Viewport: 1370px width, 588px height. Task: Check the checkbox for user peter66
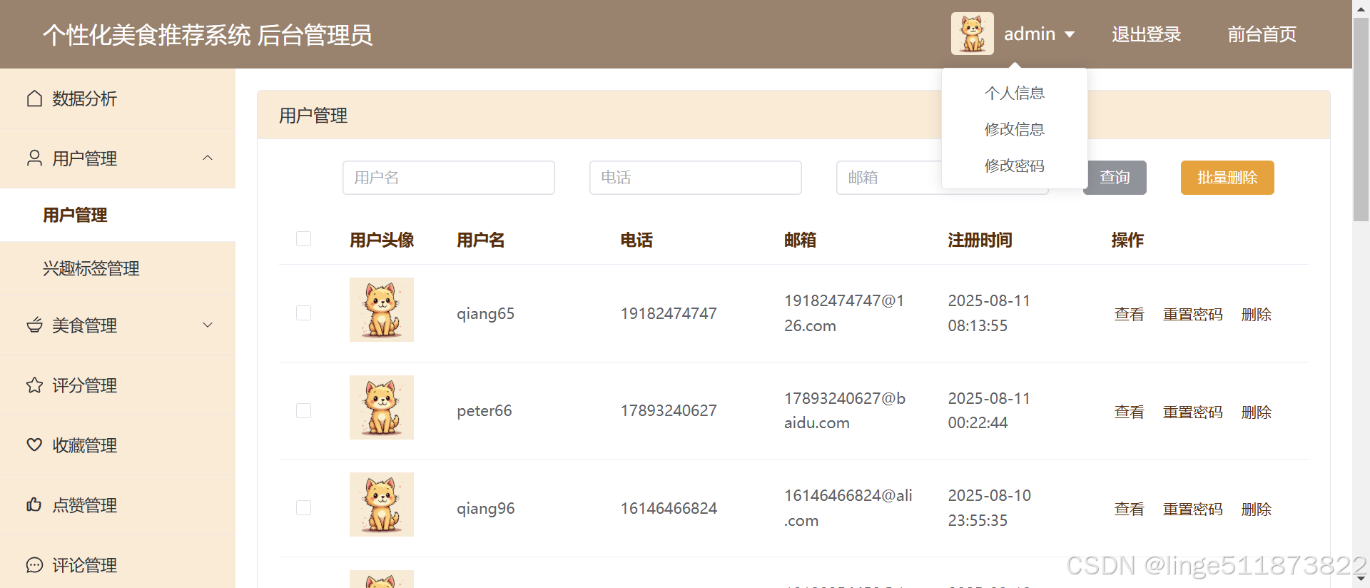[x=303, y=410]
